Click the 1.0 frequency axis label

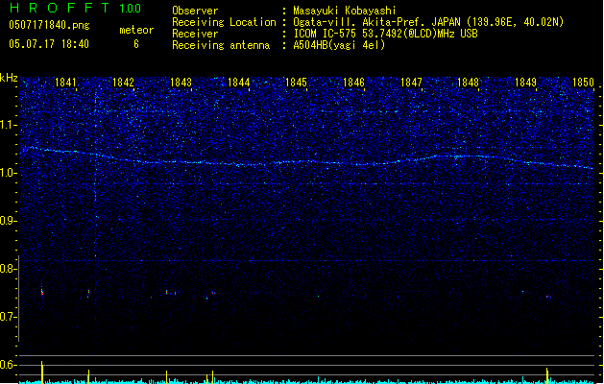pos(9,173)
